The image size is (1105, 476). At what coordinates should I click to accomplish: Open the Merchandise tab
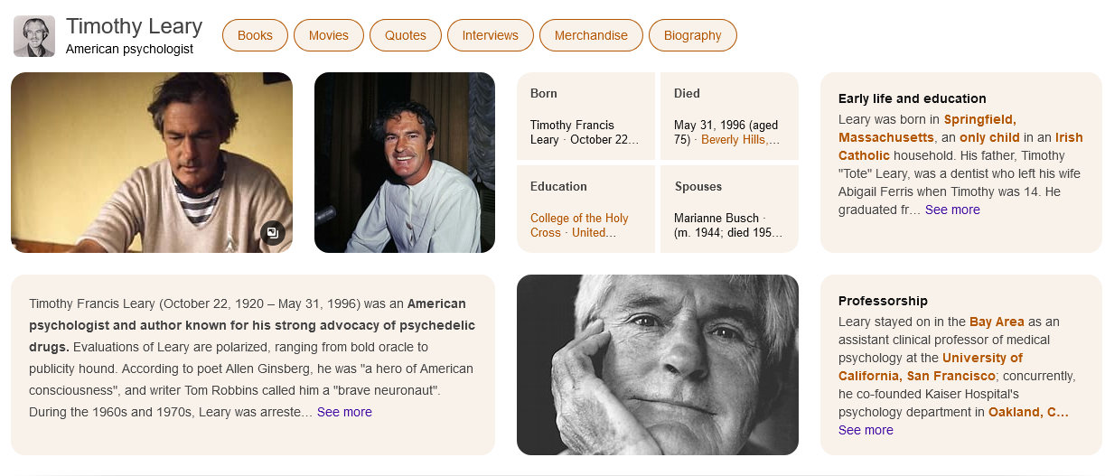pos(591,35)
